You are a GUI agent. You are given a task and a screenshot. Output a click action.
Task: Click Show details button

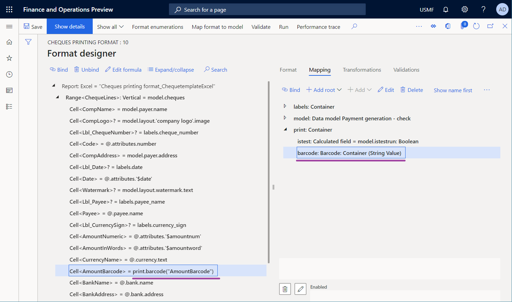coord(70,26)
